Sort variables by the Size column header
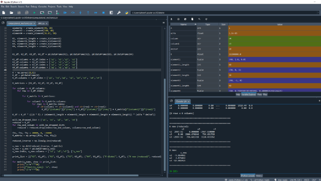321x181 pixels. [x=223, y=24]
